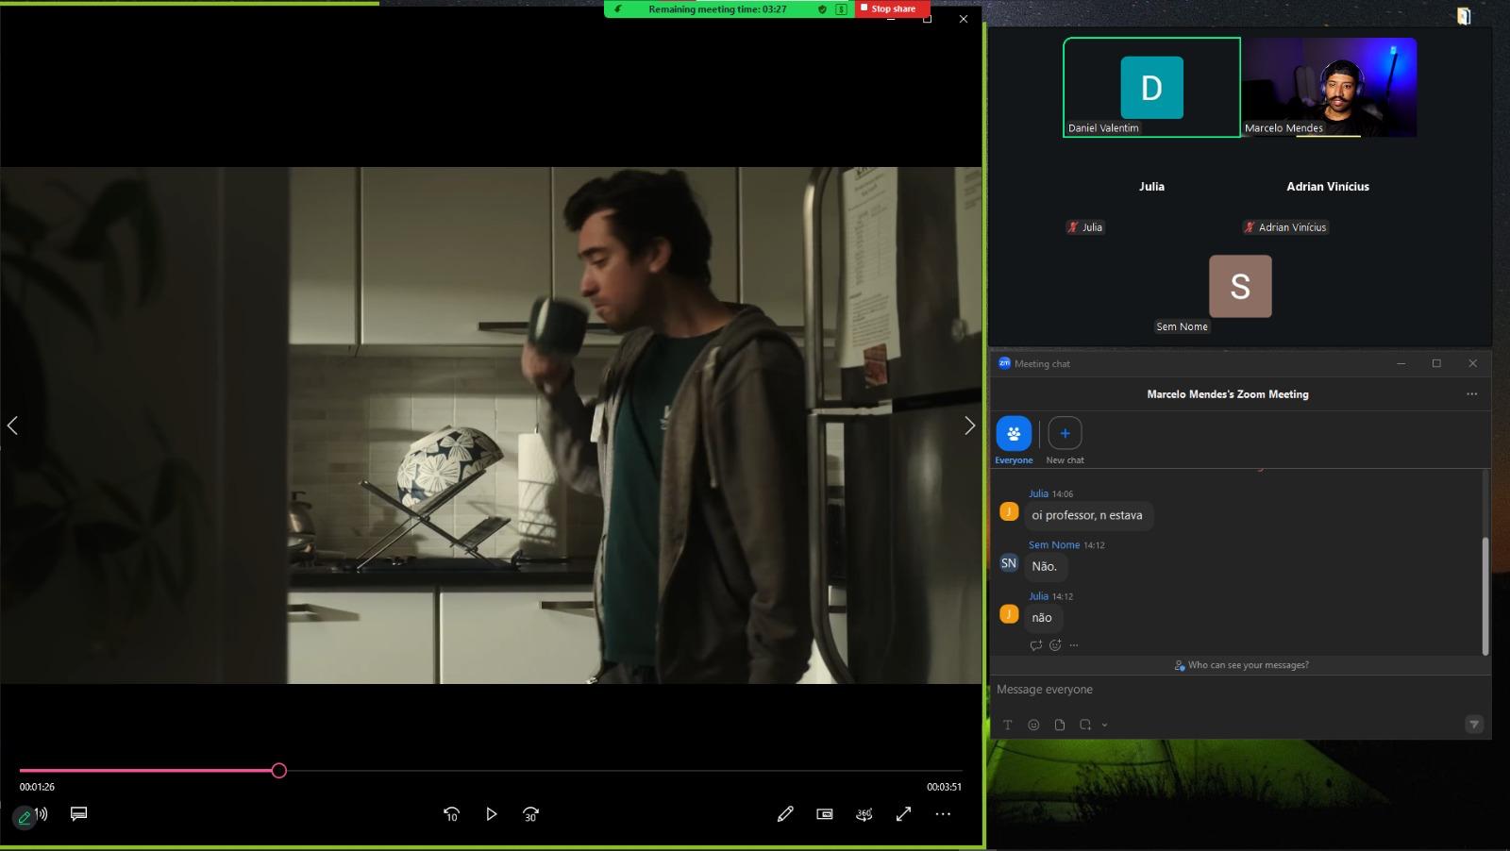
Task: Focus the Message everyone input field
Action: 1240,690
